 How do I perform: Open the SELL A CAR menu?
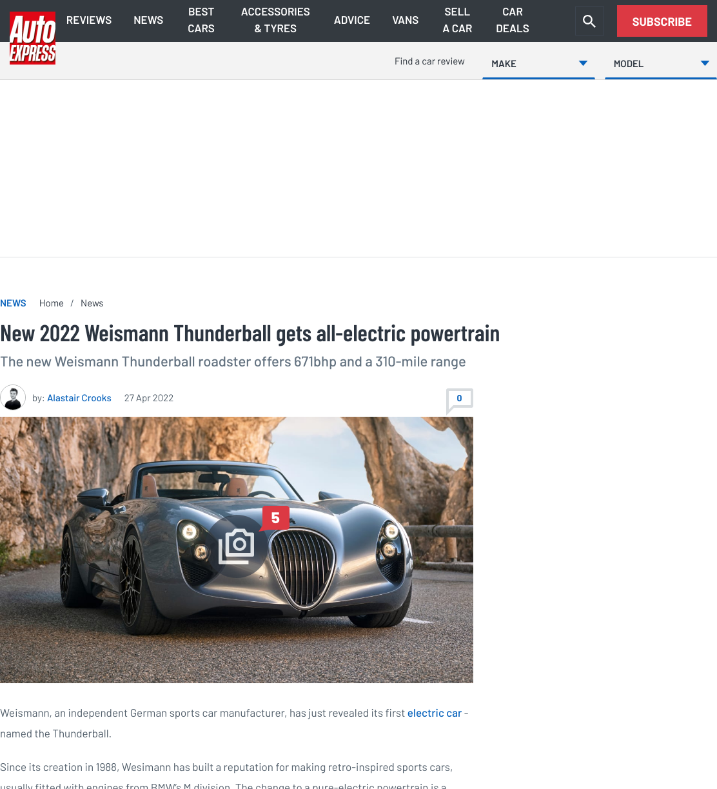point(457,20)
